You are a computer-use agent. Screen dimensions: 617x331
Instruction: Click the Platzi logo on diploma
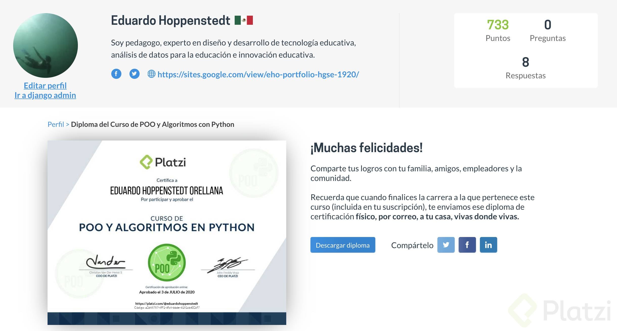(163, 162)
